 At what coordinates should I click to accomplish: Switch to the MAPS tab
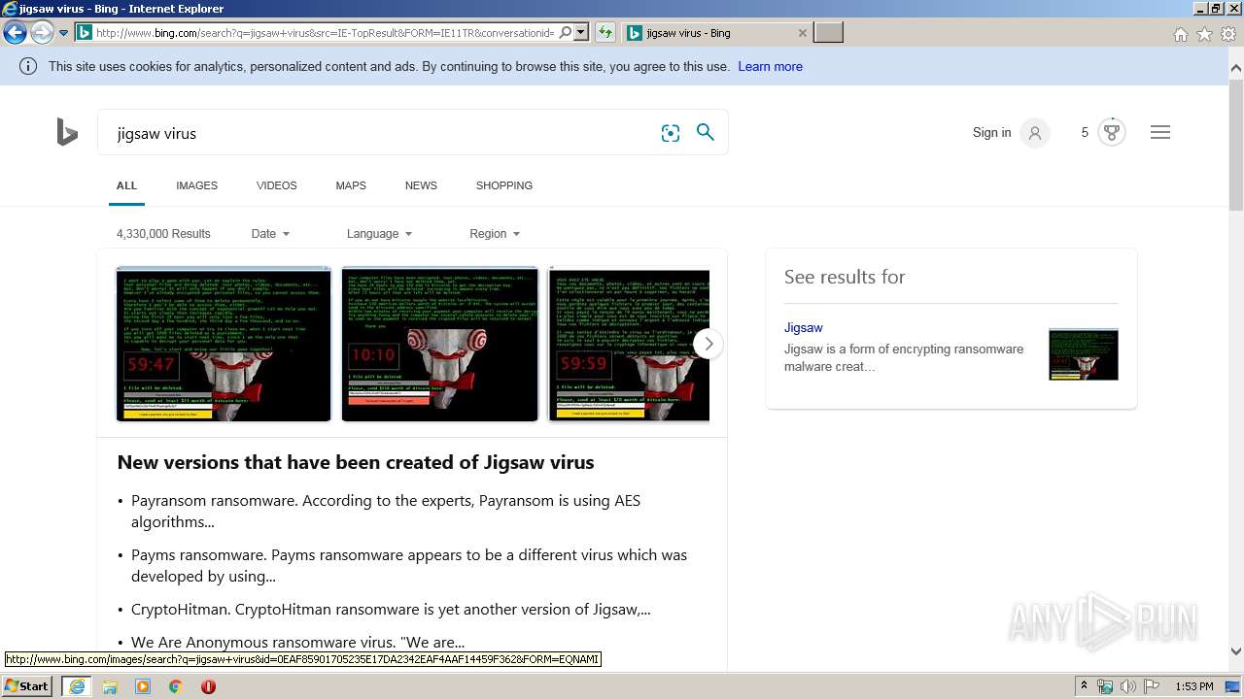pyautogui.click(x=351, y=185)
